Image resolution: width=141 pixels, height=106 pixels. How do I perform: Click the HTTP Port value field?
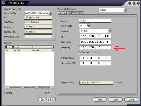[x=83, y=26]
